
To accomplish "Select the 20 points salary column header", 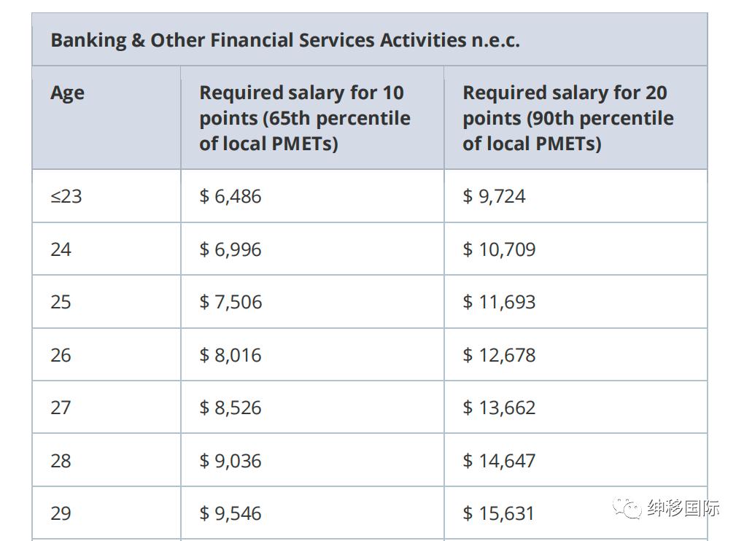I will tap(568, 118).
